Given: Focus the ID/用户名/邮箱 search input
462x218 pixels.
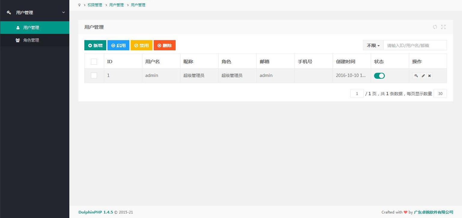Looking at the screenshot, I should (415, 46).
